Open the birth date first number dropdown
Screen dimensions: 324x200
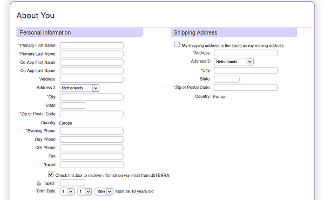[67, 192]
